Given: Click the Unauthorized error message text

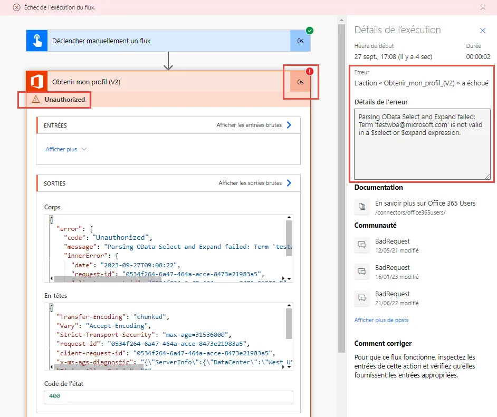Looking at the screenshot, I should 65,100.
